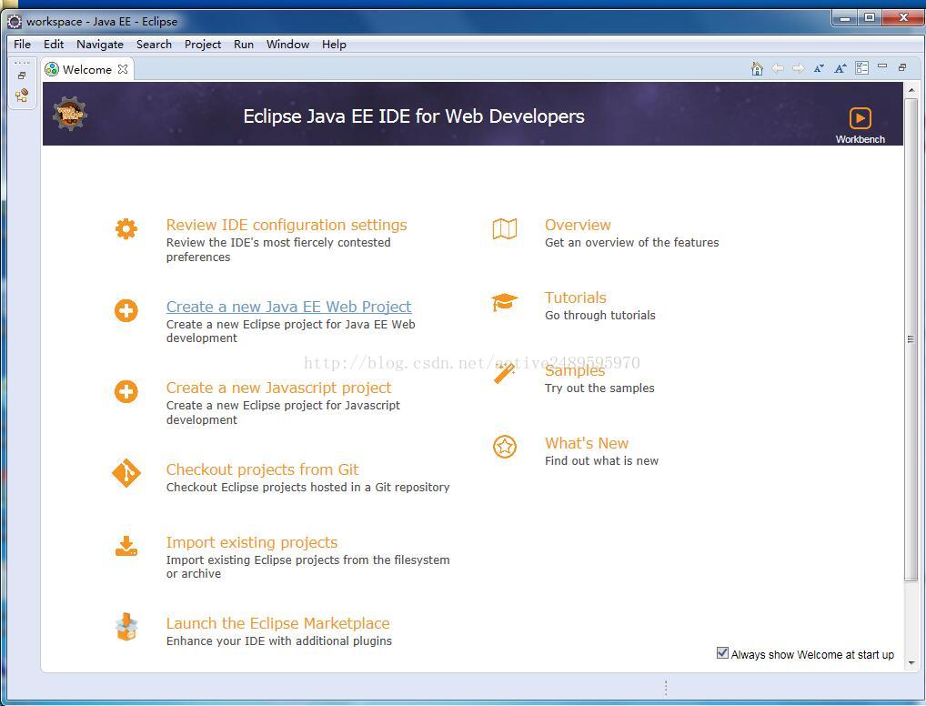Close the Welcome tab
The width and height of the screenshot is (926, 706).
click(x=122, y=69)
